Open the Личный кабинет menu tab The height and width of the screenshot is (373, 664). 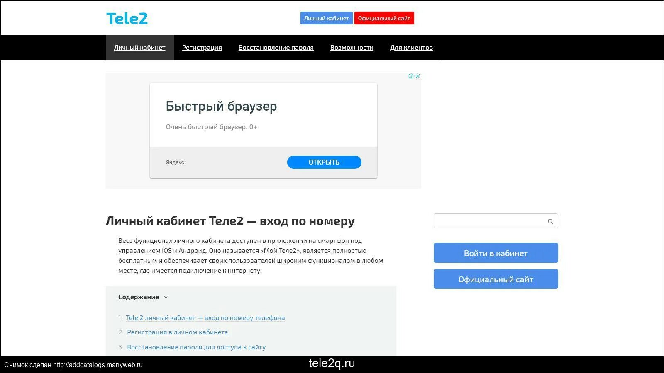coord(139,48)
